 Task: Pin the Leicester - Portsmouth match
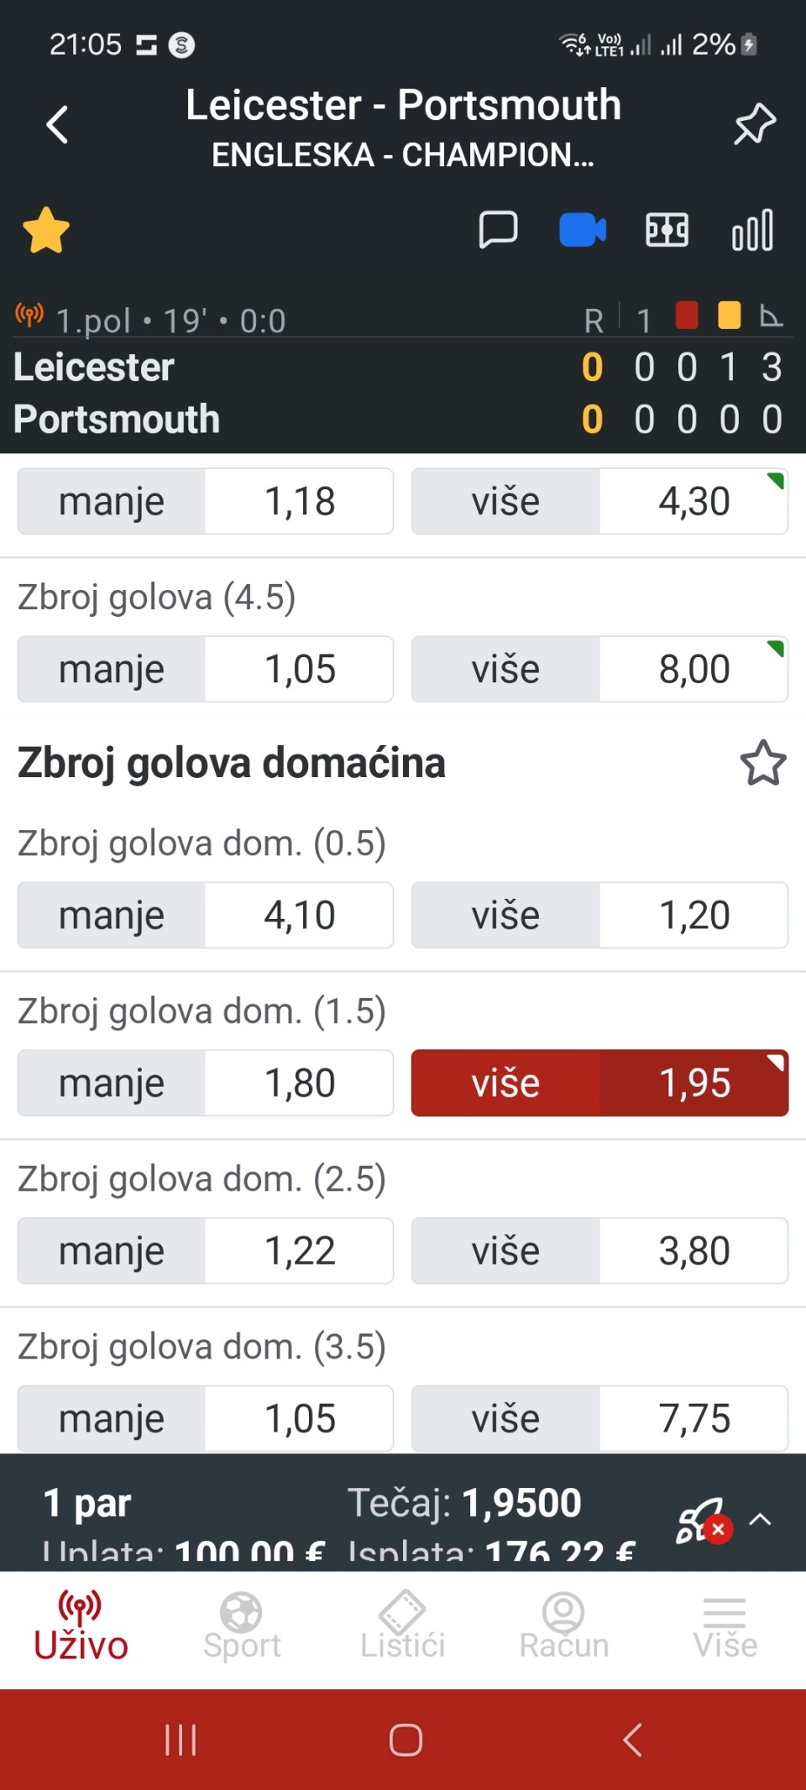754,124
